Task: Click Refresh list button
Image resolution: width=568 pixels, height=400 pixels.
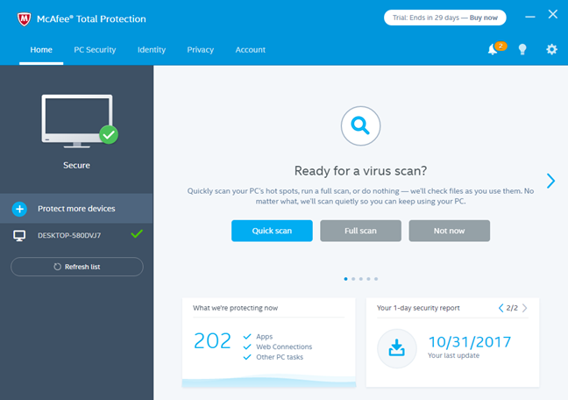Action: click(77, 267)
